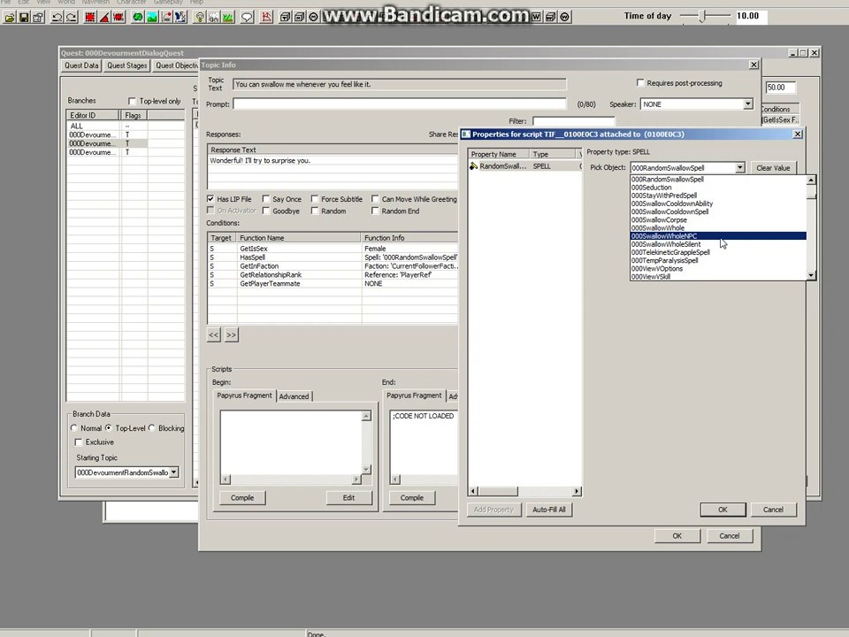Open the green world globe editor icon

click(138, 18)
